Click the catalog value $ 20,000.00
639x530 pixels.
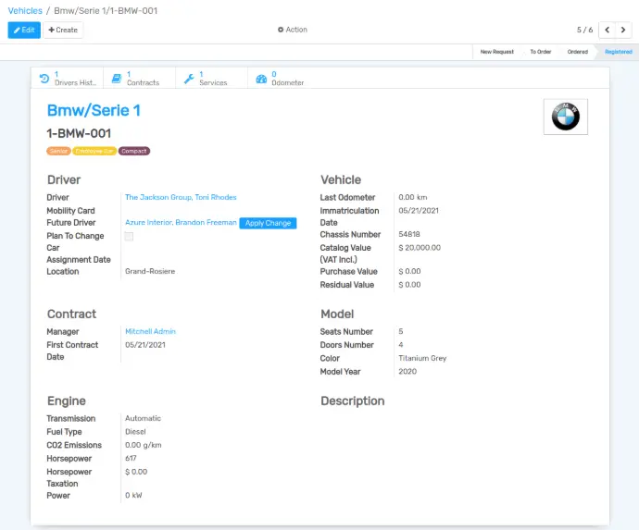click(x=420, y=248)
